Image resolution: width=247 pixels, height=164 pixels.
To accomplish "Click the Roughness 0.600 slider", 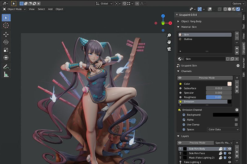I will pos(219,97).
